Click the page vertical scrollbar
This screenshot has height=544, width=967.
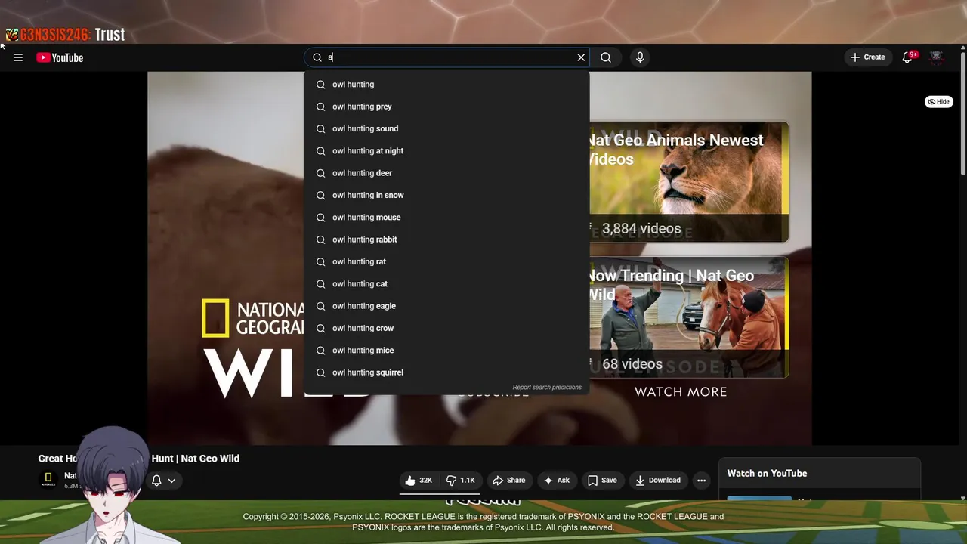962,113
